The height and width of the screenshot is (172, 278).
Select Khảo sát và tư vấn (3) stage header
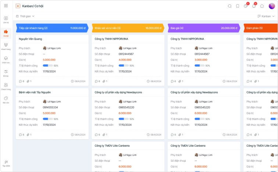click(128, 28)
